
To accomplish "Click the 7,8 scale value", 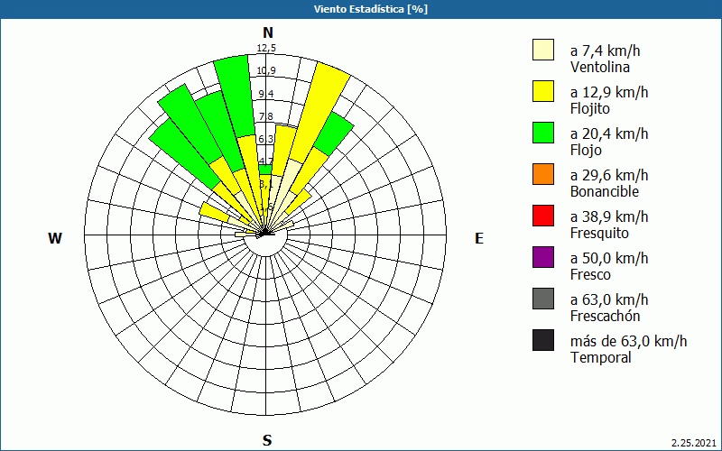I will tap(266, 116).
